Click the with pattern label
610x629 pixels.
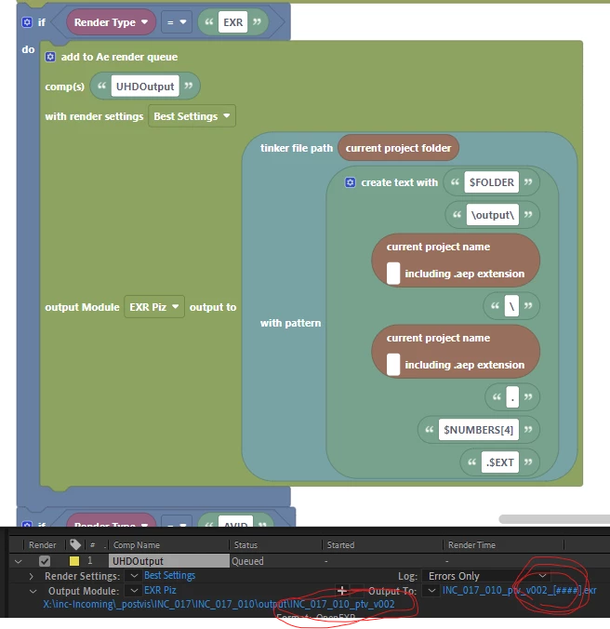[x=290, y=323]
